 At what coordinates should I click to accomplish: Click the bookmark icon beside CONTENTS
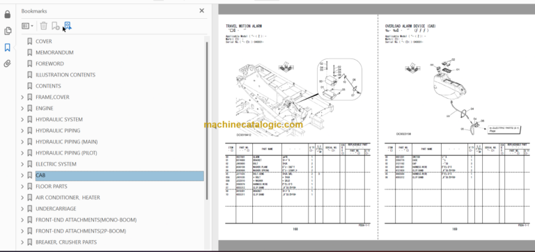30,86
